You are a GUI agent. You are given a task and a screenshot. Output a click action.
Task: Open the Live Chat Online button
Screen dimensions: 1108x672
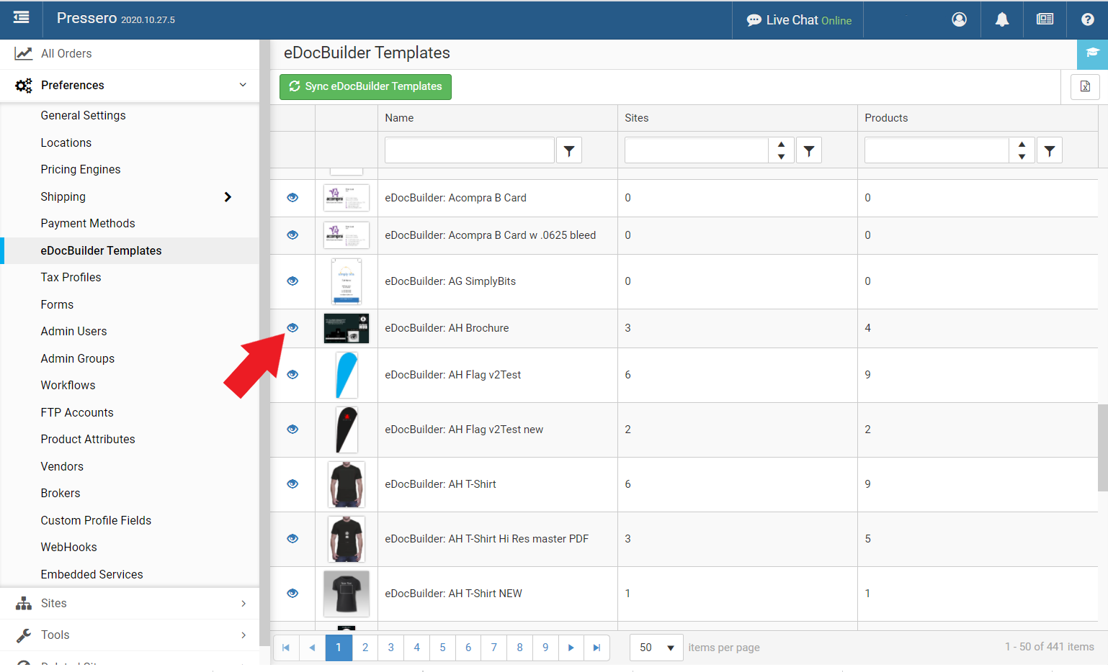pos(798,20)
